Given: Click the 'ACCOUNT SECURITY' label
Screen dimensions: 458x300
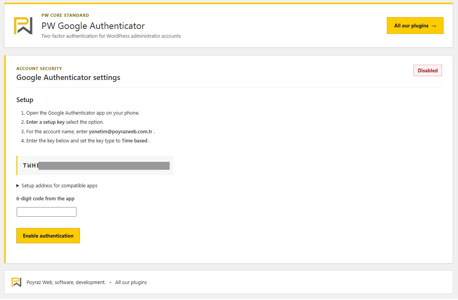Looking at the screenshot, I should click(x=39, y=69).
